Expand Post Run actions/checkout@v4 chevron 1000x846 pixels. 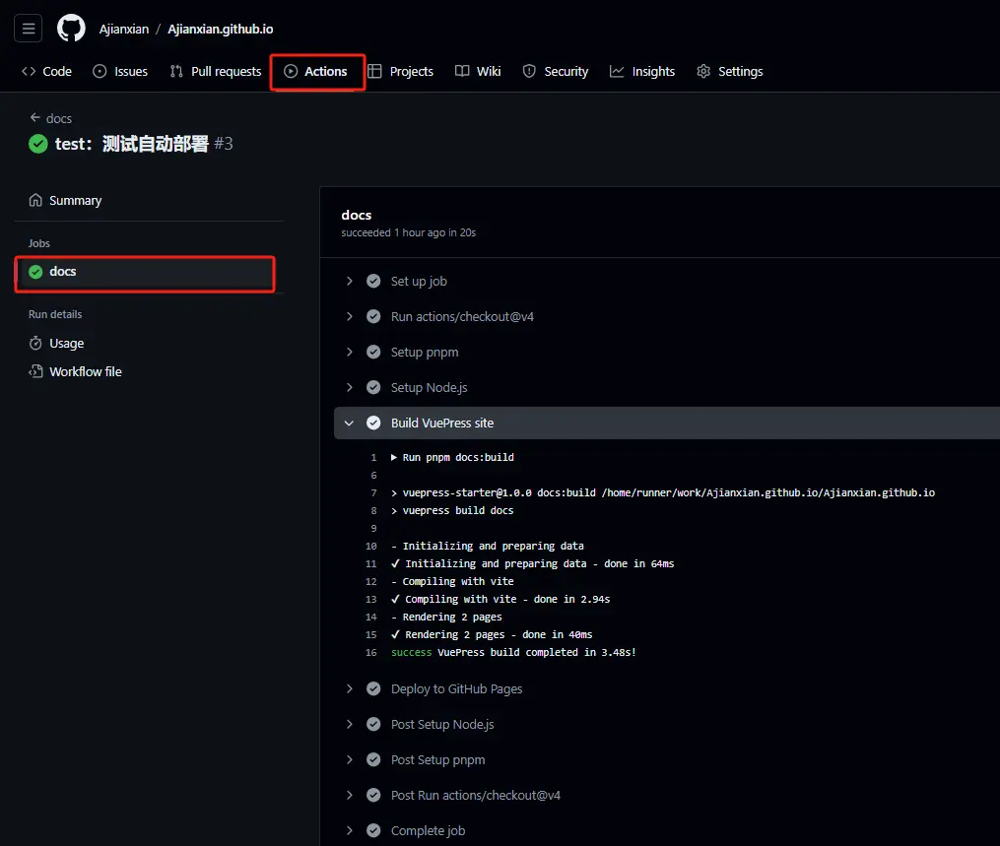point(350,796)
